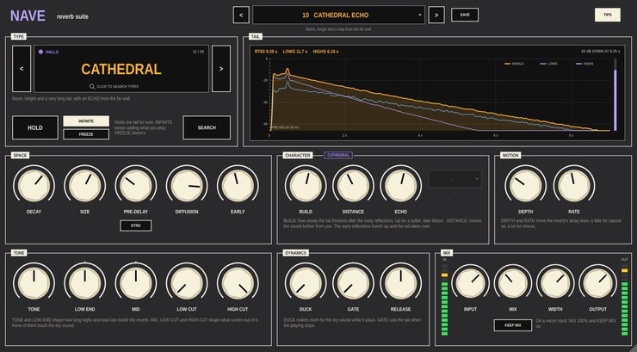Toggle the pre-delay SYNC button
The height and width of the screenshot is (352, 637).
pyautogui.click(x=136, y=225)
